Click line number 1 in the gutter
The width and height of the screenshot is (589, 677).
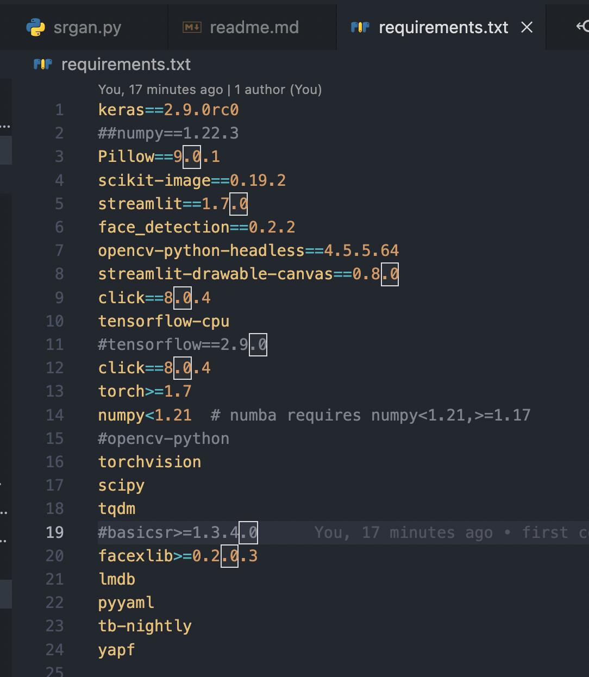59,110
